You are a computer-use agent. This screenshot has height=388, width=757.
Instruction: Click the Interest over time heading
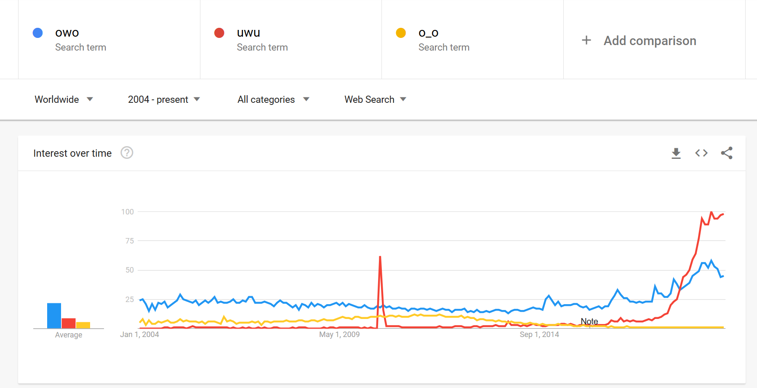72,153
